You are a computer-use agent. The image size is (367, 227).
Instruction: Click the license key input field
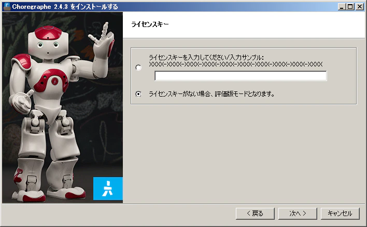click(241, 76)
